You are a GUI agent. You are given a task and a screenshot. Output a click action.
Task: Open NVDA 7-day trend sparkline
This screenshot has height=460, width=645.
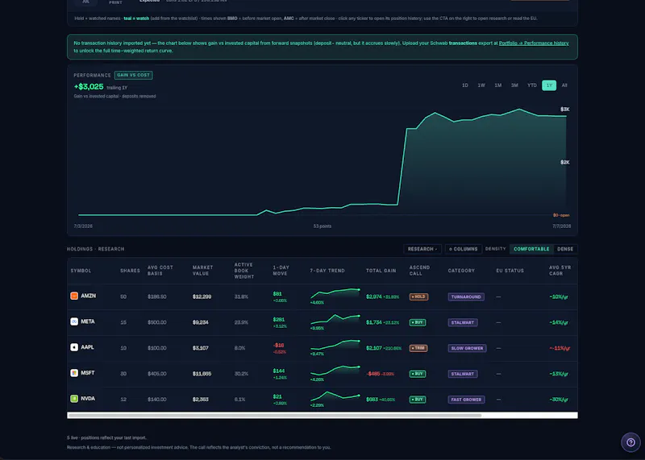pos(335,396)
